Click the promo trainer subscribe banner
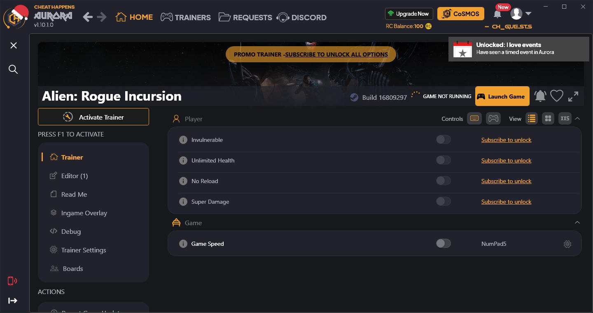 [311, 54]
